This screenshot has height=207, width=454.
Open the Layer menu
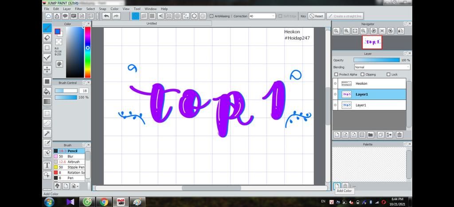pos(67,9)
